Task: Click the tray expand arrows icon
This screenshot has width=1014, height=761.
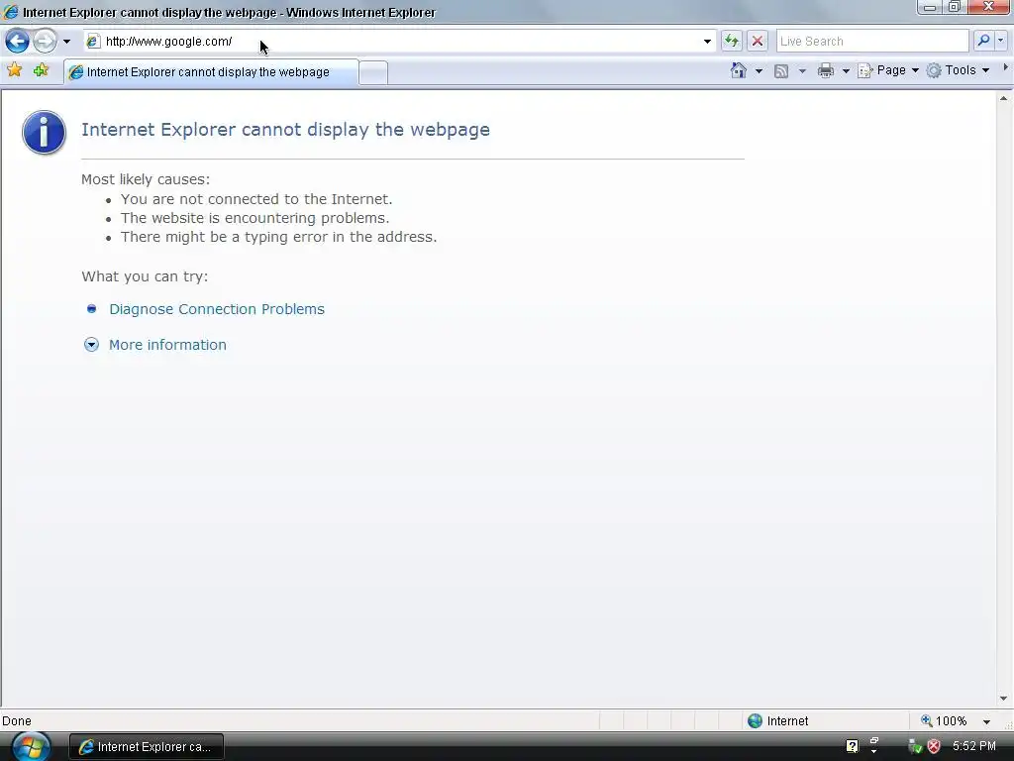Action: [x=873, y=745]
